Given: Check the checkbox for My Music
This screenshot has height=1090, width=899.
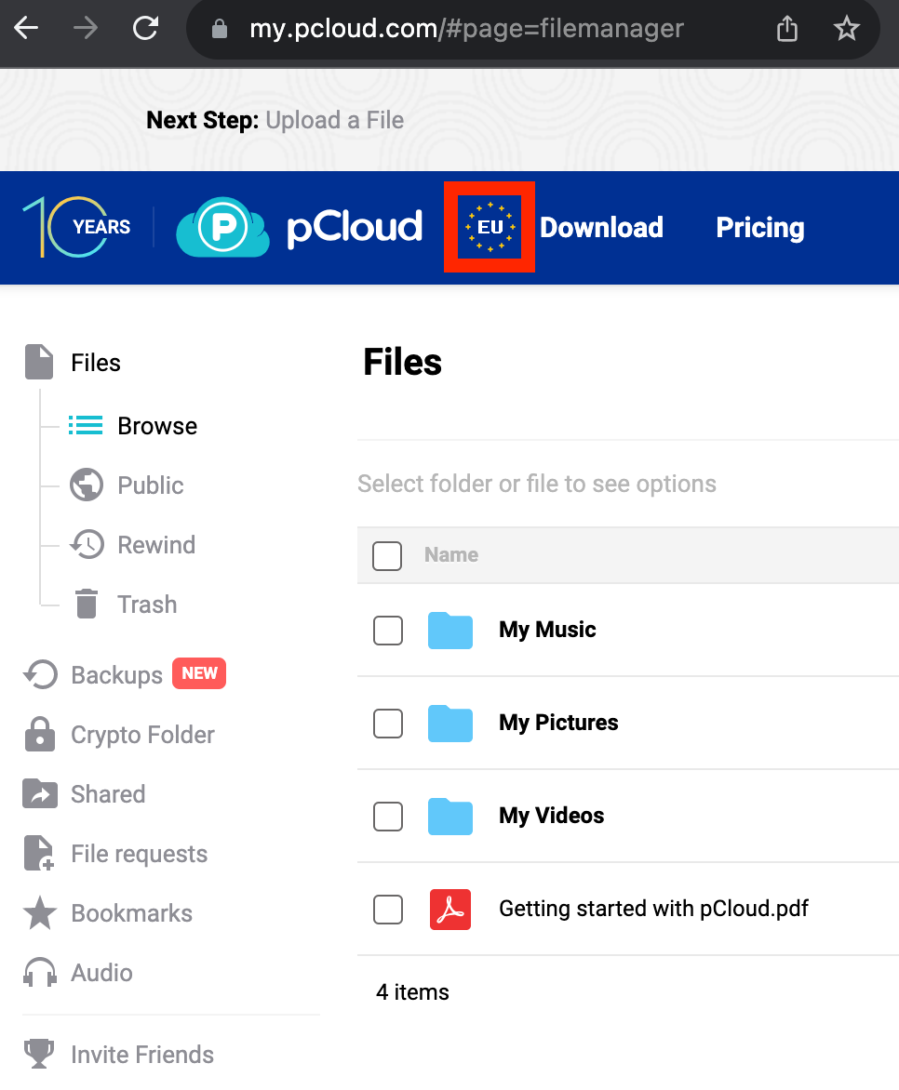Looking at the screenshot, I should [388, 630].
